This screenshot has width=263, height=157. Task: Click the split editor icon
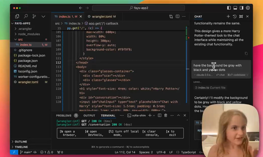178,16
